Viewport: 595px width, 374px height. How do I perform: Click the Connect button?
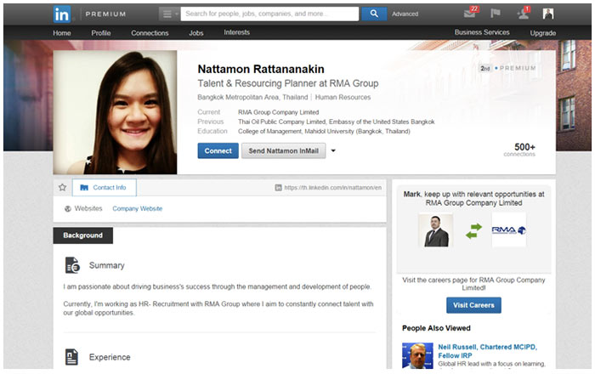[218, 150]
